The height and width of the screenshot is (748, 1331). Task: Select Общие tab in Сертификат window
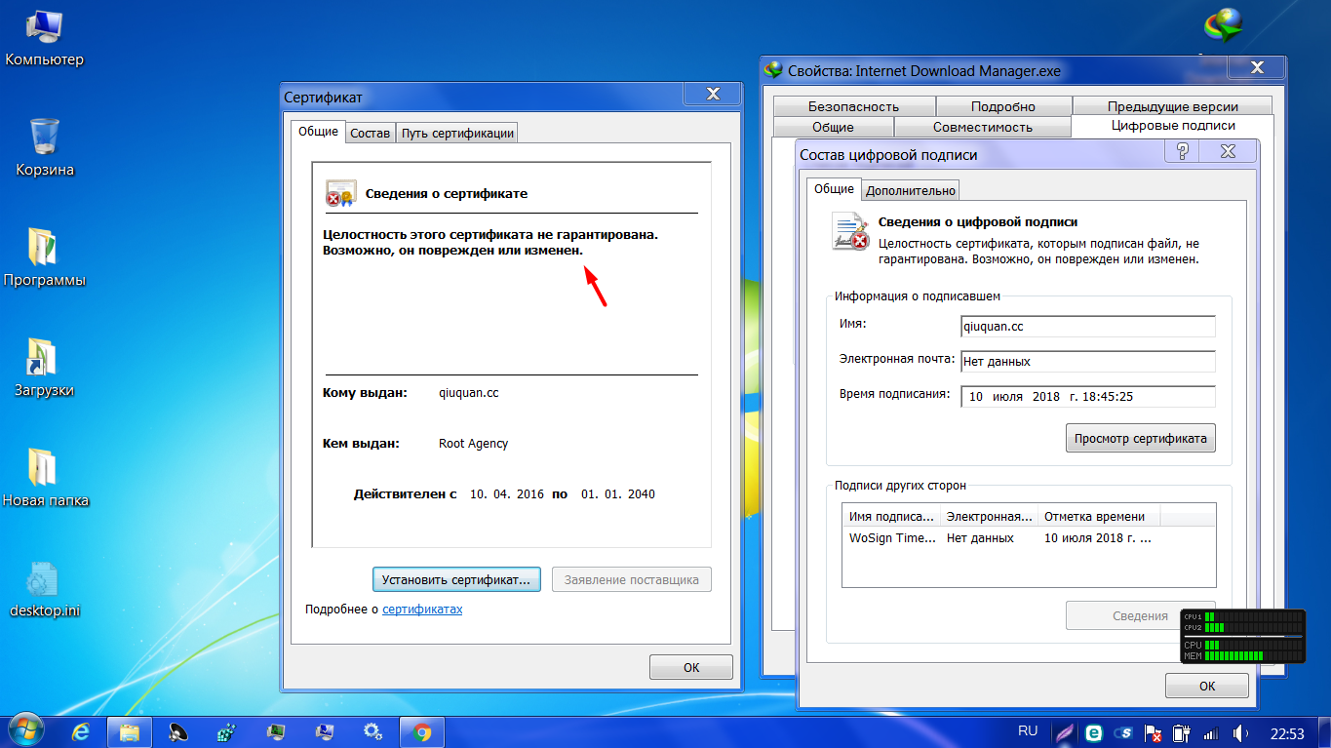318,131
